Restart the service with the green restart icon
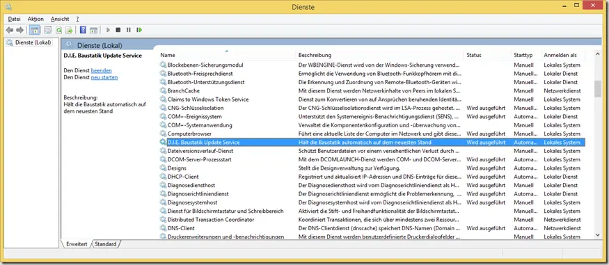609x265 pixels. click(x=139, y=30)
